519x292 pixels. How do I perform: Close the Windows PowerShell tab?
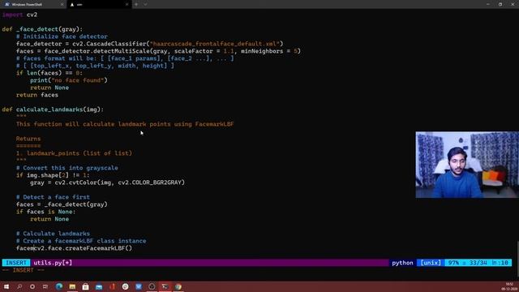[62, 5]
